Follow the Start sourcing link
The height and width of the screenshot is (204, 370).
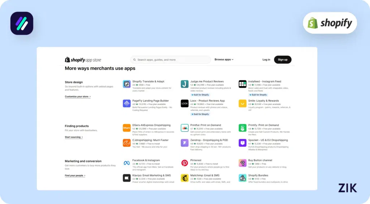coord(74,137)
